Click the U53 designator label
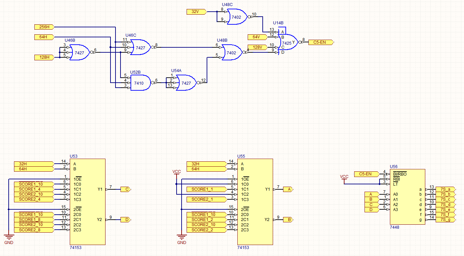The height and width of the screenshot is (256, 464). (73, 156)
